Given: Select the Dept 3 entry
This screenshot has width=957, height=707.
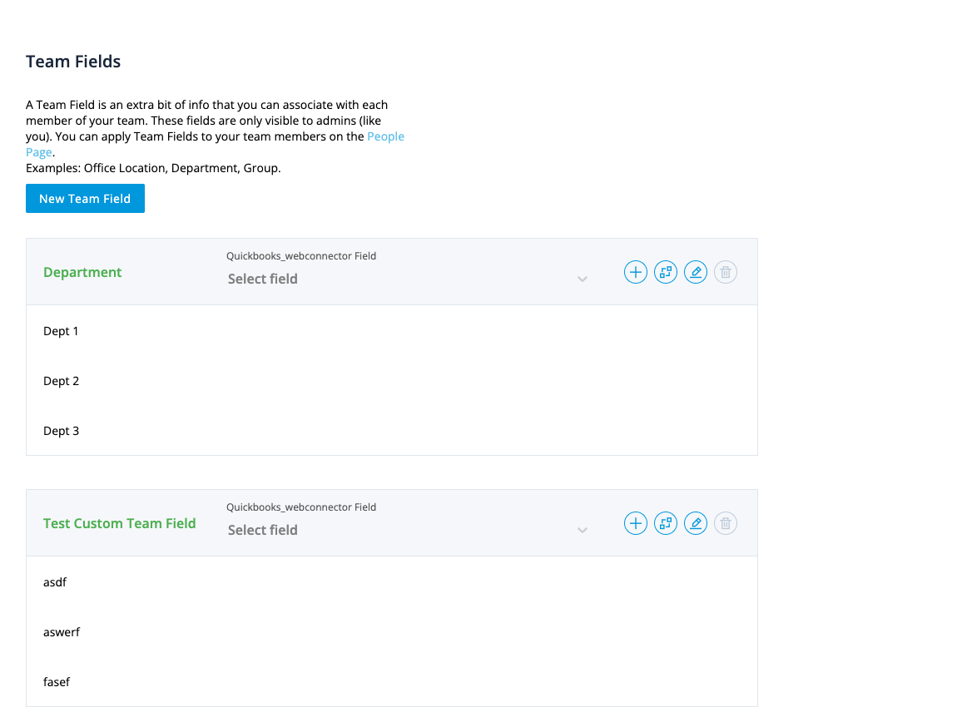Looking at the screenshot, I should point(61,431).
